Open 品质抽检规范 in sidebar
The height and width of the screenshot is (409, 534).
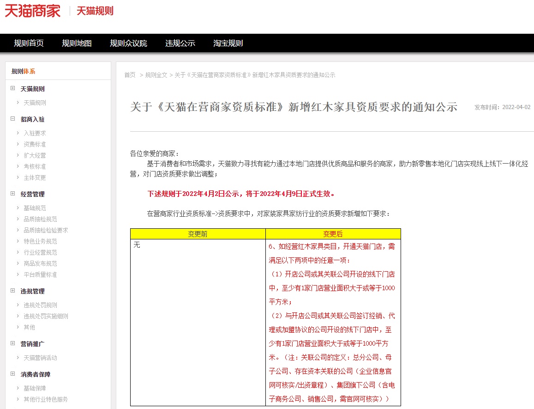click(x=40, y=219)
